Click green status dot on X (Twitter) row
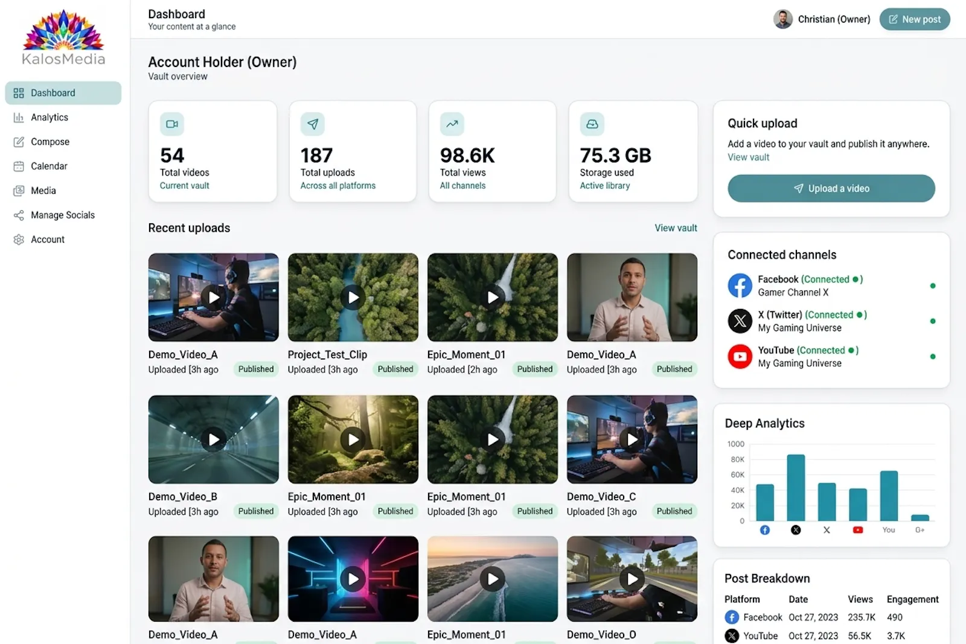The width and height of the screenshot is (966, 644). pos(933,321)
